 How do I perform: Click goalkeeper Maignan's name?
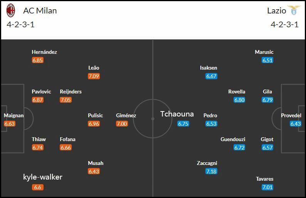point(13,115)
